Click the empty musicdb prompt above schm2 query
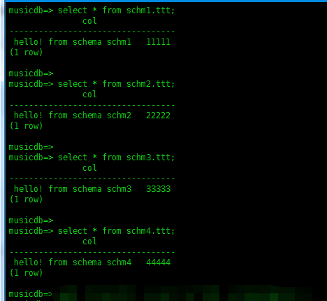Image resolution: width=327 pixels, height=301 pixels. [x=31, y=73]
